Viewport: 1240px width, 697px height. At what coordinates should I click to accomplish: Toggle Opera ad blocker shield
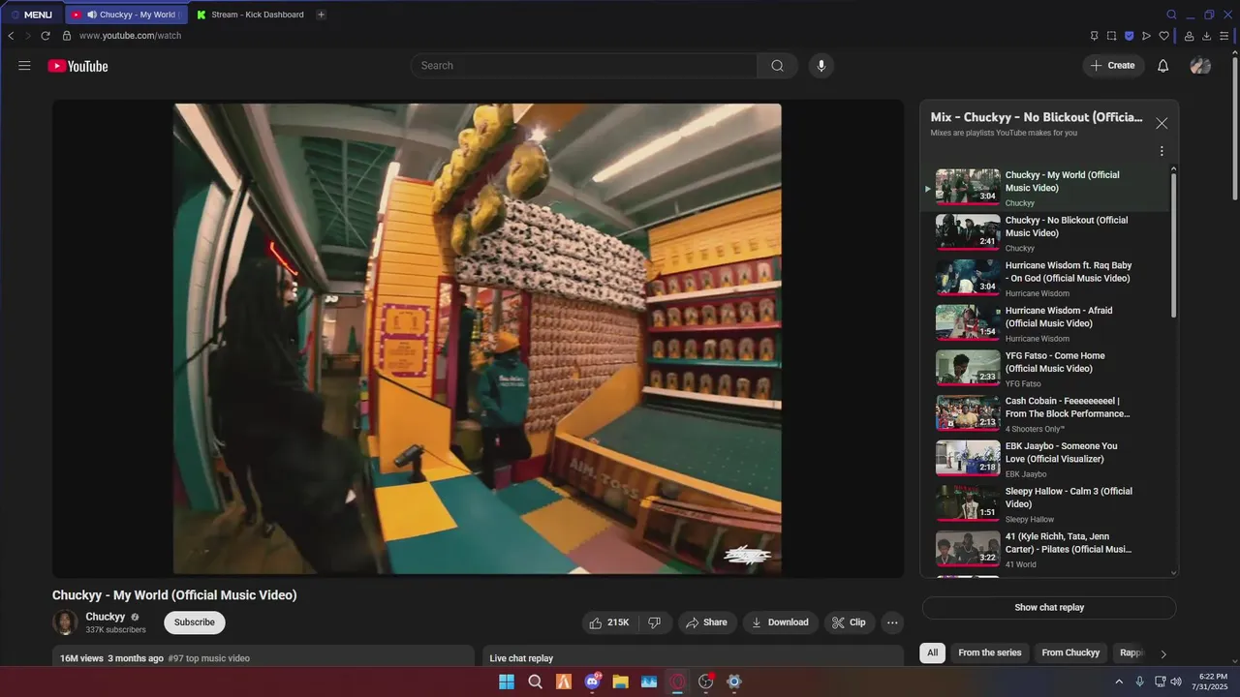(1129, 36)
